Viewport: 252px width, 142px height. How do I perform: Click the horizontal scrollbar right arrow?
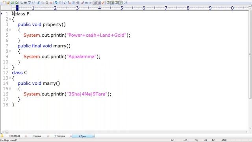pos(247,132)
